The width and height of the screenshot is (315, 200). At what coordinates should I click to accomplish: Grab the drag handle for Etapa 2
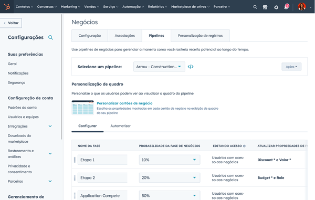(75, 178)
